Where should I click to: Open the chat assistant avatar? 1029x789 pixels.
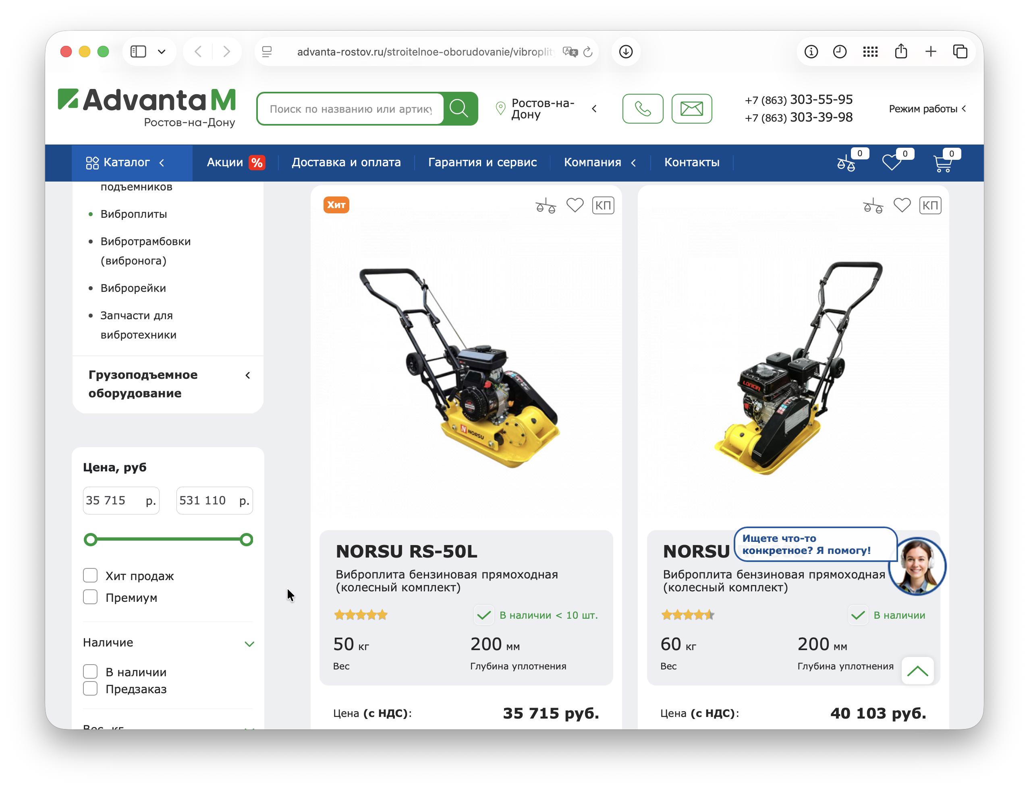[x=917, y=566]
